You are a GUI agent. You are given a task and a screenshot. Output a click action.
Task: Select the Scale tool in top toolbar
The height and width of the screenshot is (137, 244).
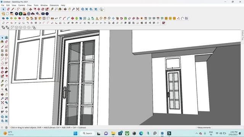(47, 9)
